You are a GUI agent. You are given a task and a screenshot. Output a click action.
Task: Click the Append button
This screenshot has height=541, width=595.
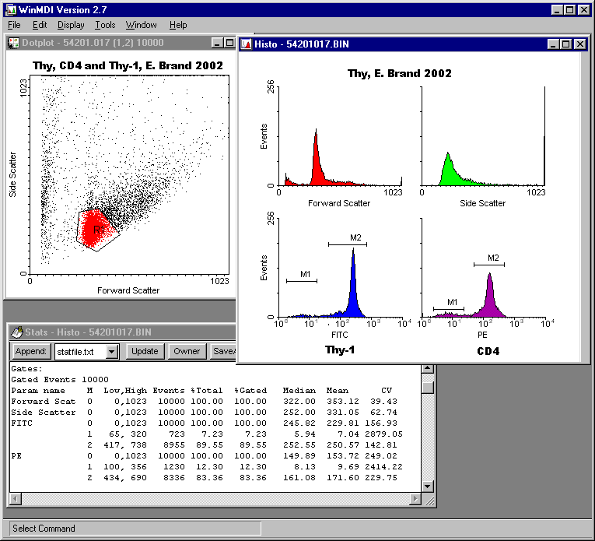pos(31,351)
